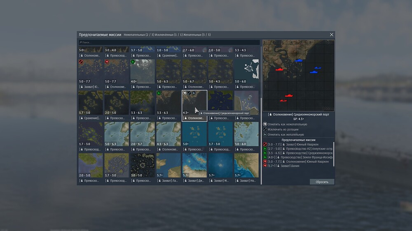
Task: Click the green like icon beside [3.3 - 6.3] Средиземноморск entry
Action: click(265, 153)
